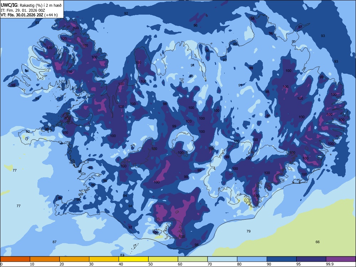This screenshot has height=267, width=356.
Task: Select the humidity value "79" on the map
Action: click(x=248, y=231)
